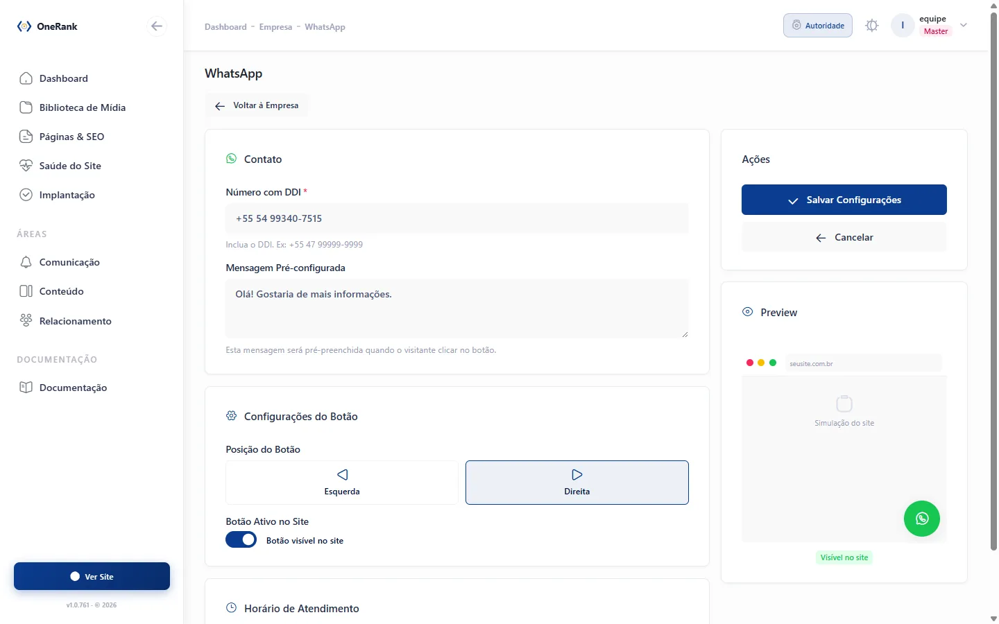Click the Empresa breadcrumb link

[x=275, y=27]
